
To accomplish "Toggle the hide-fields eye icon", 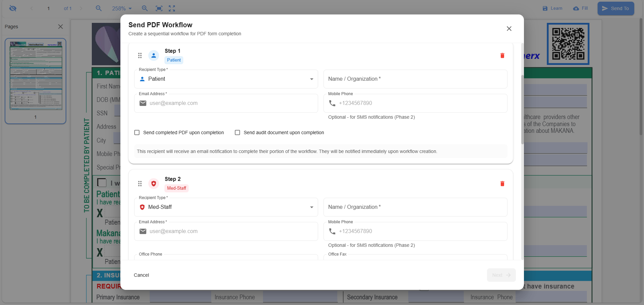I will coord(13,8).
